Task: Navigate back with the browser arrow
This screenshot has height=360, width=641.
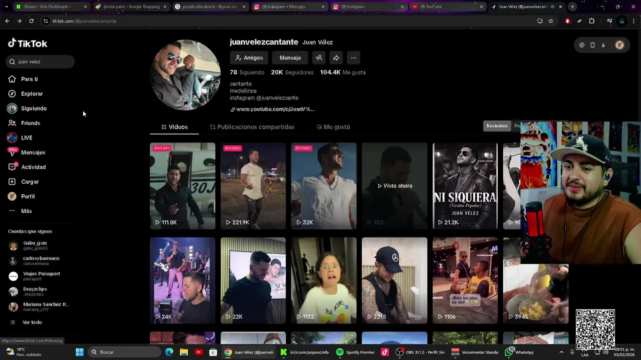Action: tap(7, 21)
